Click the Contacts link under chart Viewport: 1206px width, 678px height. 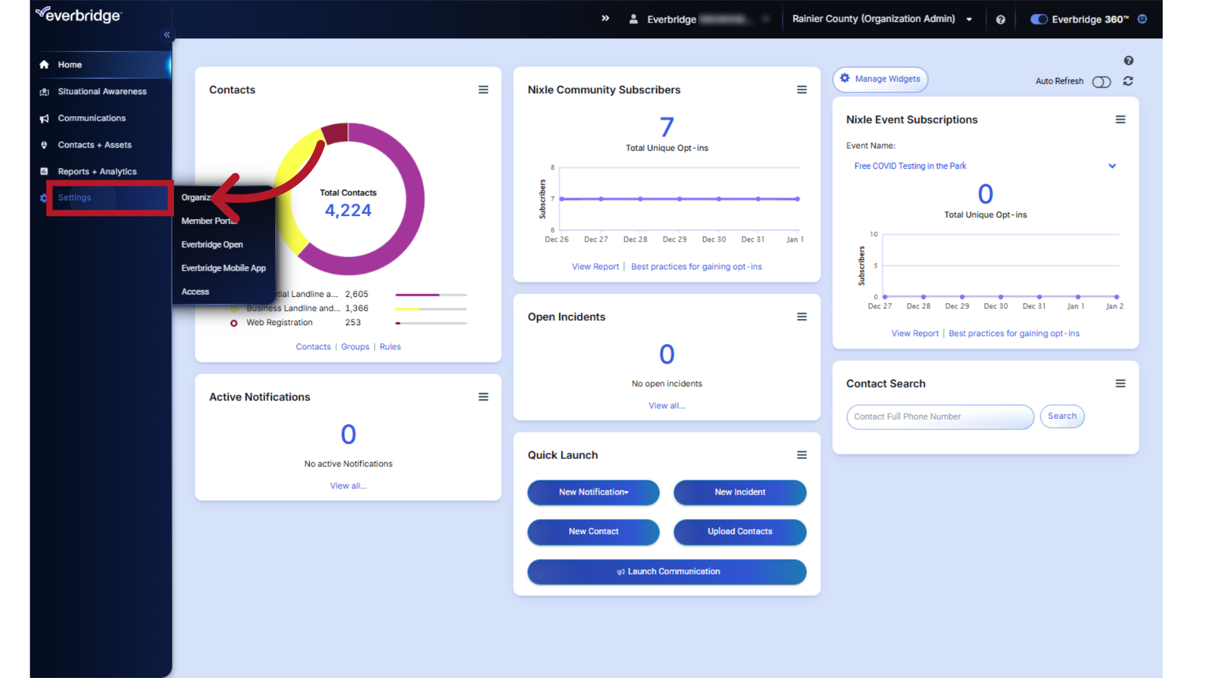pyautogui.click(x=313, y=347)
